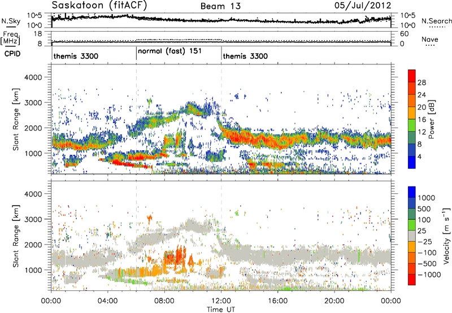Click the "20" label on the Power colorbar
This screenshot has width=452, height=313.
pos(421,107)
